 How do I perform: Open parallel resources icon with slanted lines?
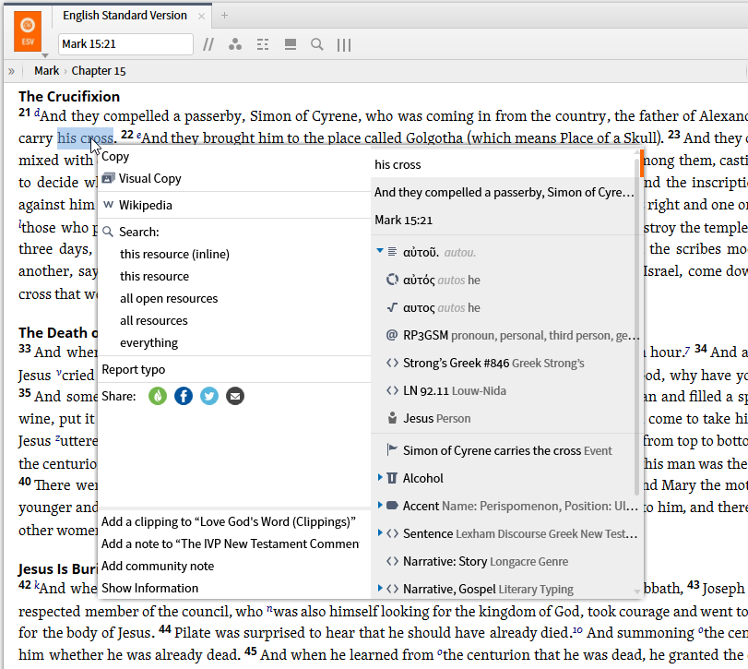pos(208,45)
